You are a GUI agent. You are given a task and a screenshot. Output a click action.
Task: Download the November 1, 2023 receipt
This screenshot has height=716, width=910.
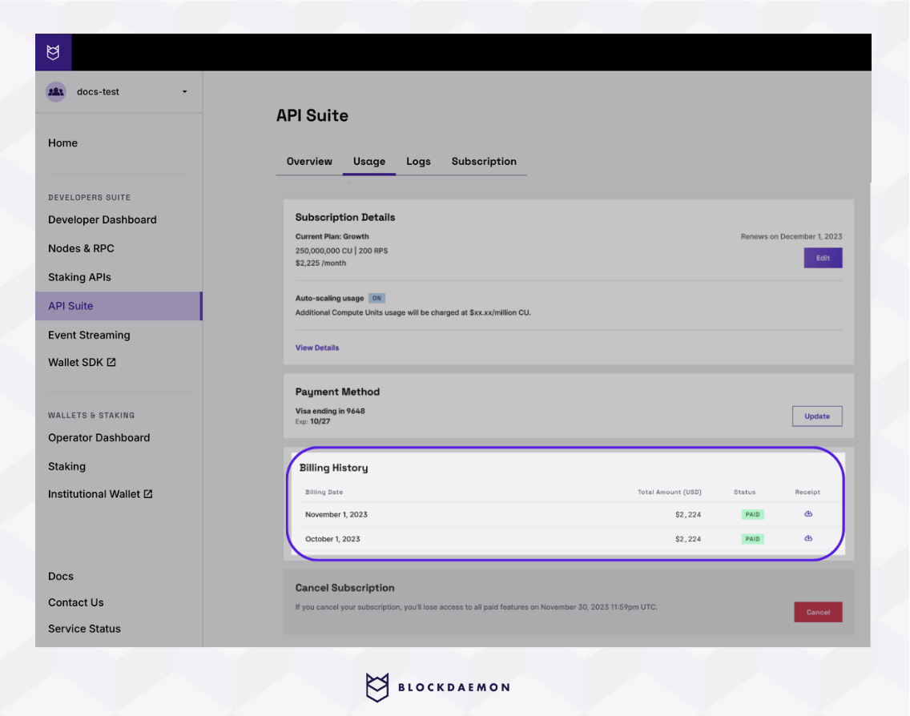tap(807, 514)
